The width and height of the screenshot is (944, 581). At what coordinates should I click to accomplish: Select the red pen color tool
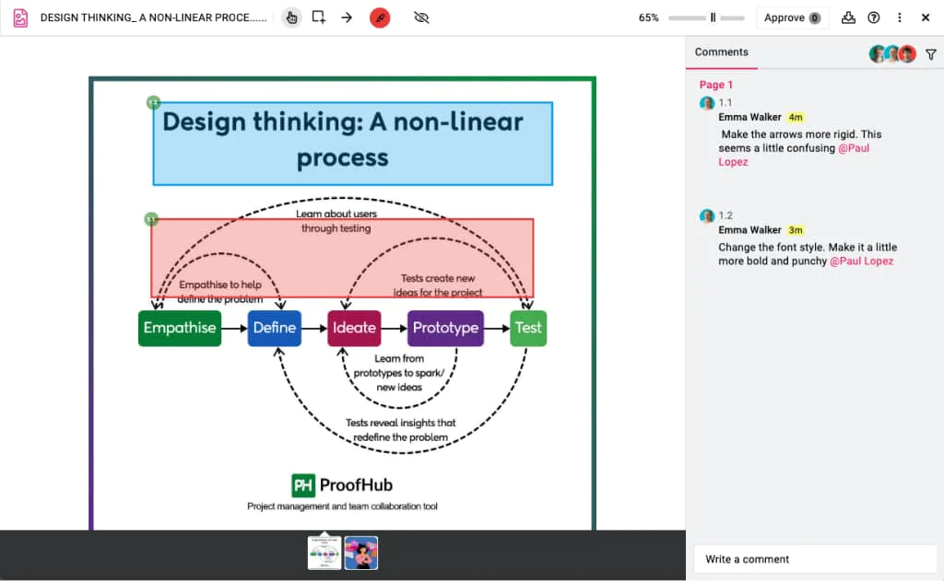pyautogui.click(x=380, y=17)
